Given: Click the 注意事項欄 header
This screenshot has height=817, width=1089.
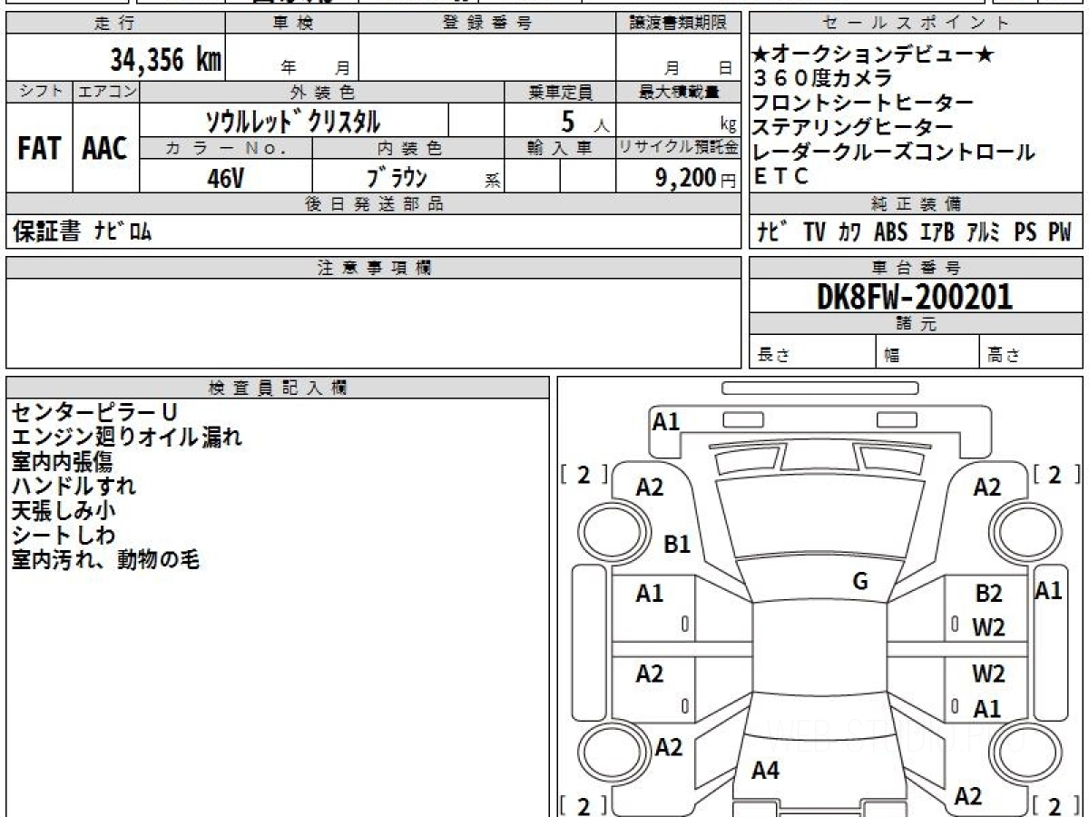Looking at the screenshot, I should pos(374,268).
